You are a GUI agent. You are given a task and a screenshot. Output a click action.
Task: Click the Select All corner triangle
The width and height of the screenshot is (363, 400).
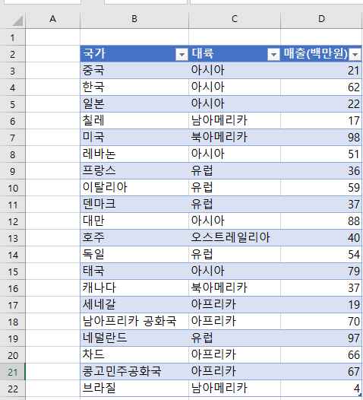17,21
